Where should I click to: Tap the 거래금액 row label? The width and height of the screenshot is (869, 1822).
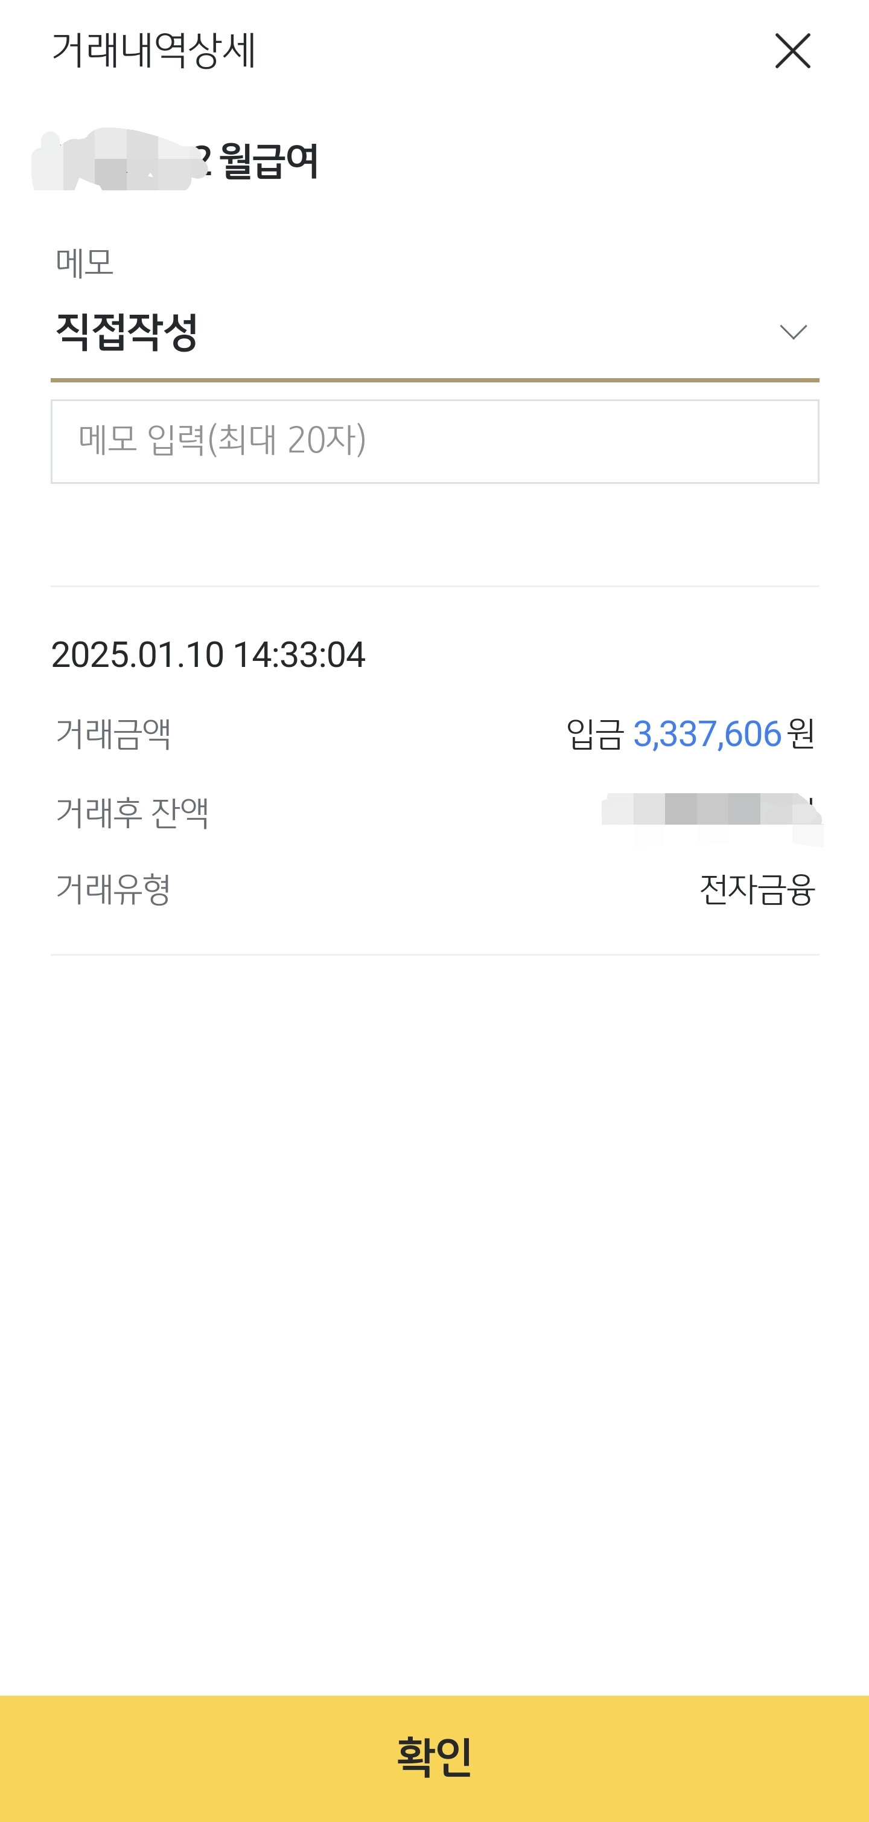tap(113, 733)
